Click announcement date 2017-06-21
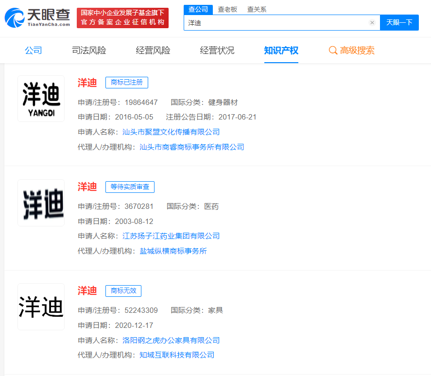This screenshot has height=376, width=431. click(237, 117)
